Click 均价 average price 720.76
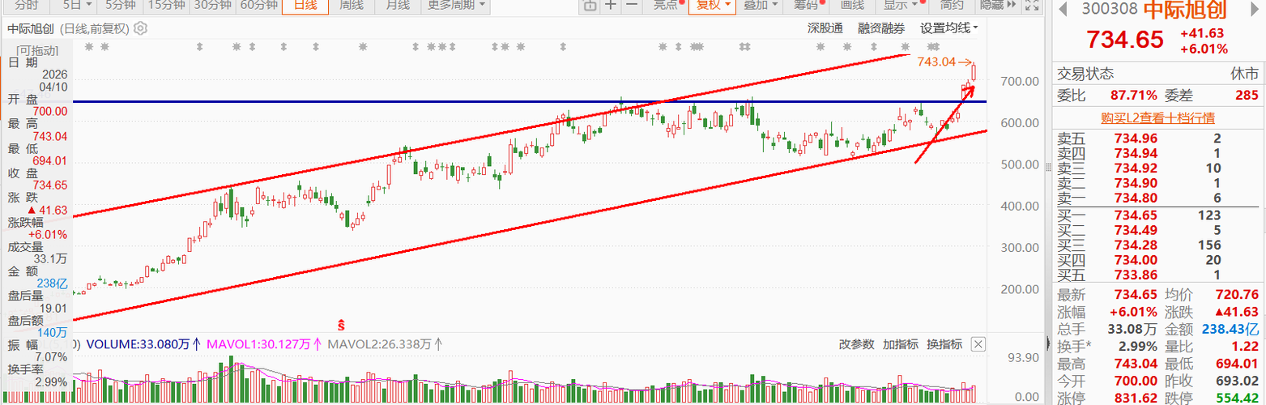The width and height of the screenshot is (1266, 405). click(x=1236, y=296)
